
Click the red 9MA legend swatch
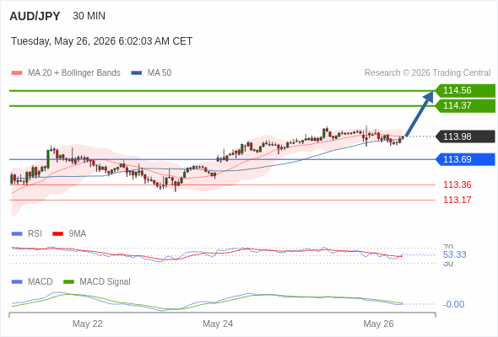pyautogui.click(x=57, y=234)
